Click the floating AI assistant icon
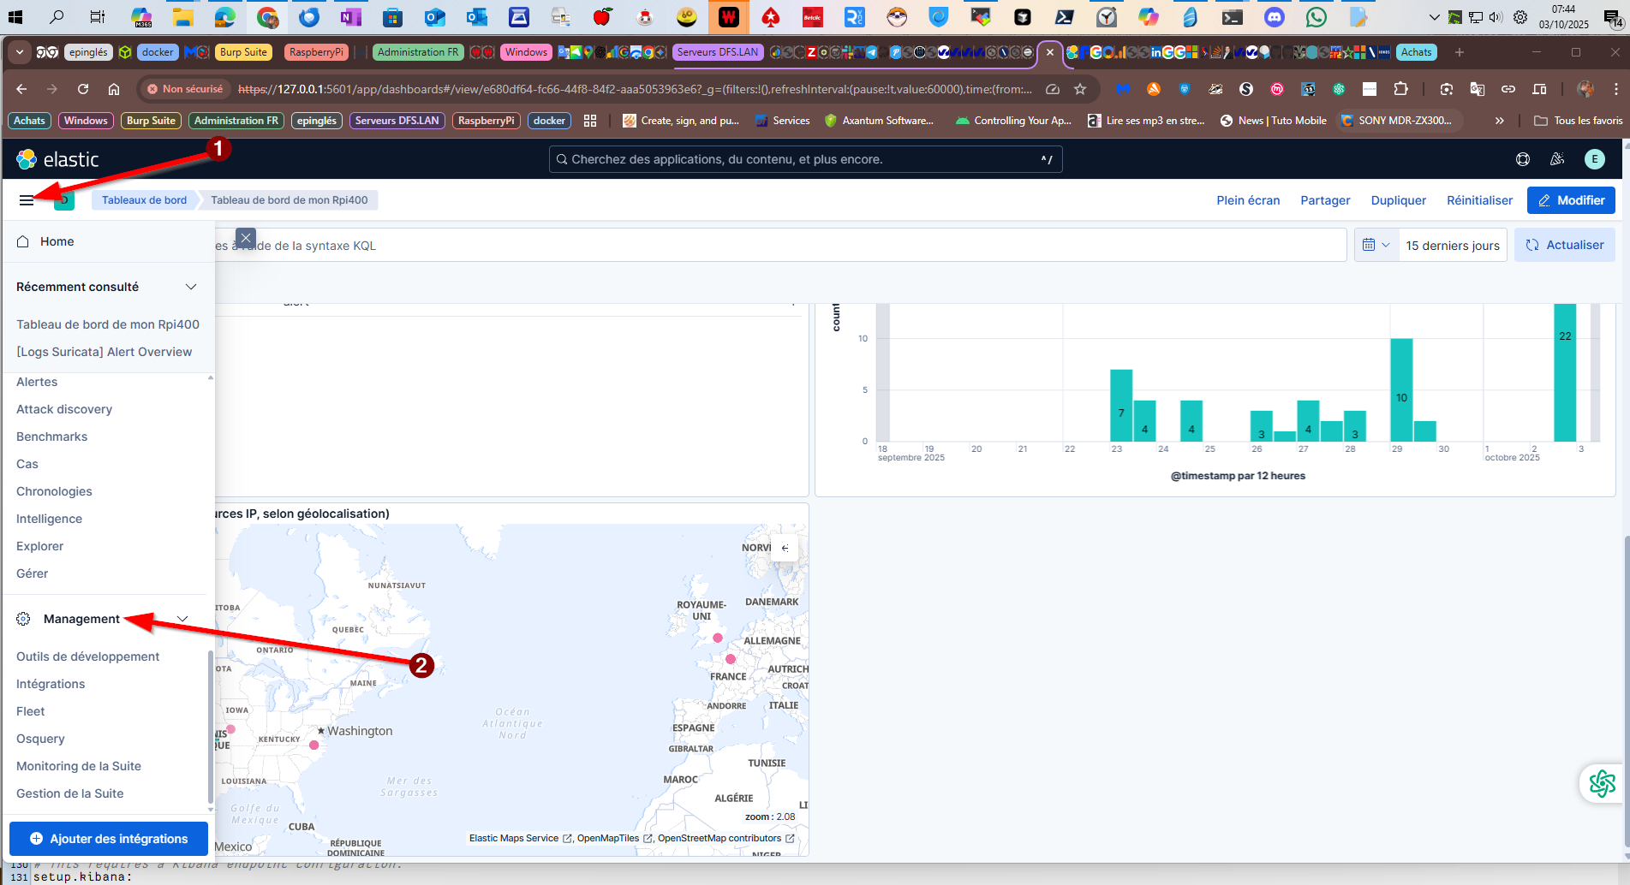This screenshot has height=885, width=1630. click(1602, 783)
